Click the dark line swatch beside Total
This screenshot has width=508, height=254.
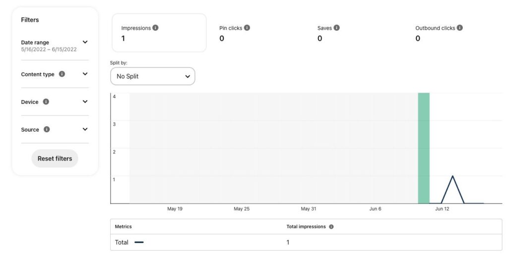click(x=139, y=243)
